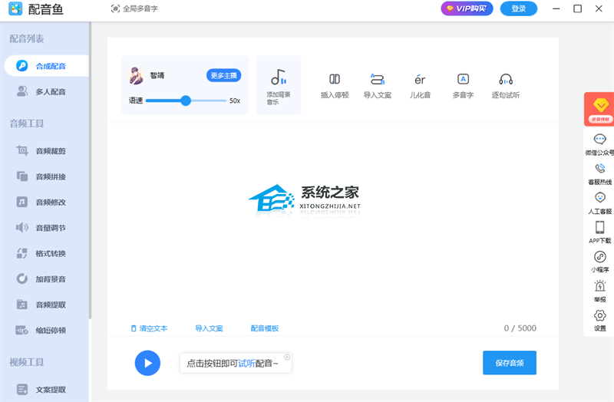
Task: Click the 配音鱼 app logo
Action: coord(15,8)
